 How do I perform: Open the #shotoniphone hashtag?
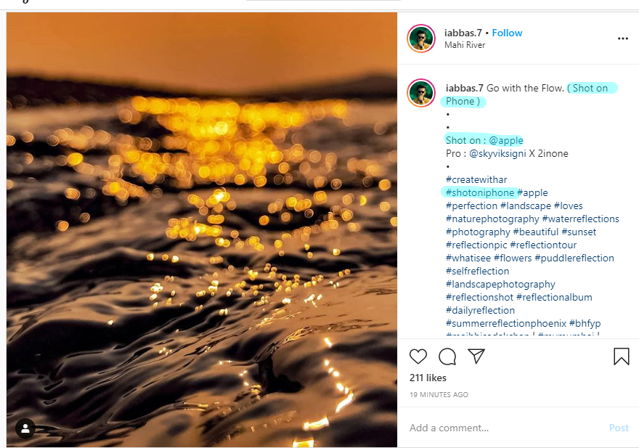pos(481,192)
